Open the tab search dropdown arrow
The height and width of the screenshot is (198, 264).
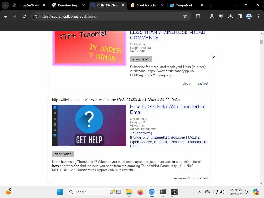pyautogui.click(x=5, y=5)
